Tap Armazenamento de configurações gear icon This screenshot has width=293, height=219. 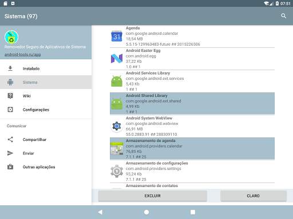click(x=117, y=171)
